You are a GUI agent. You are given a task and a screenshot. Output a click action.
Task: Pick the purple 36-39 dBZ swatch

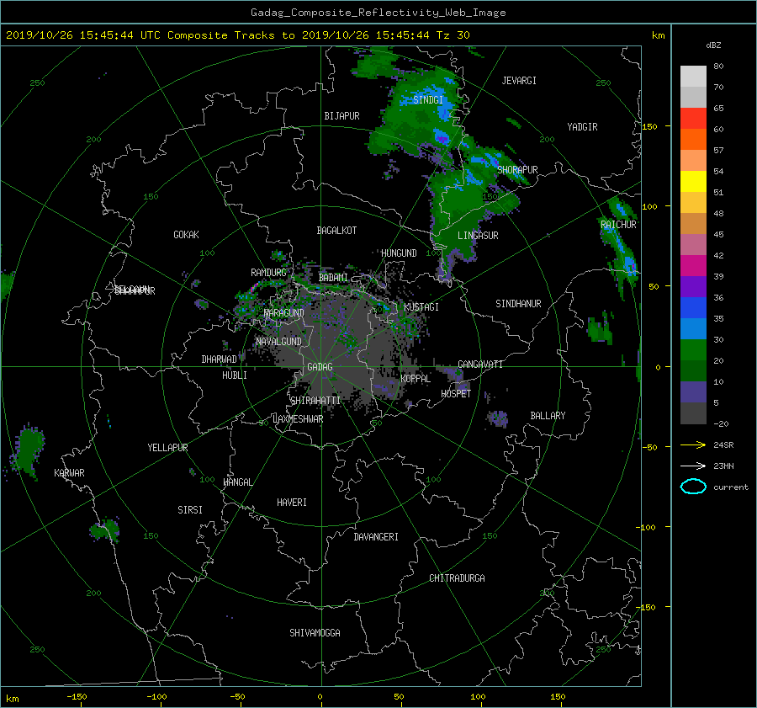tap(693, 287)
